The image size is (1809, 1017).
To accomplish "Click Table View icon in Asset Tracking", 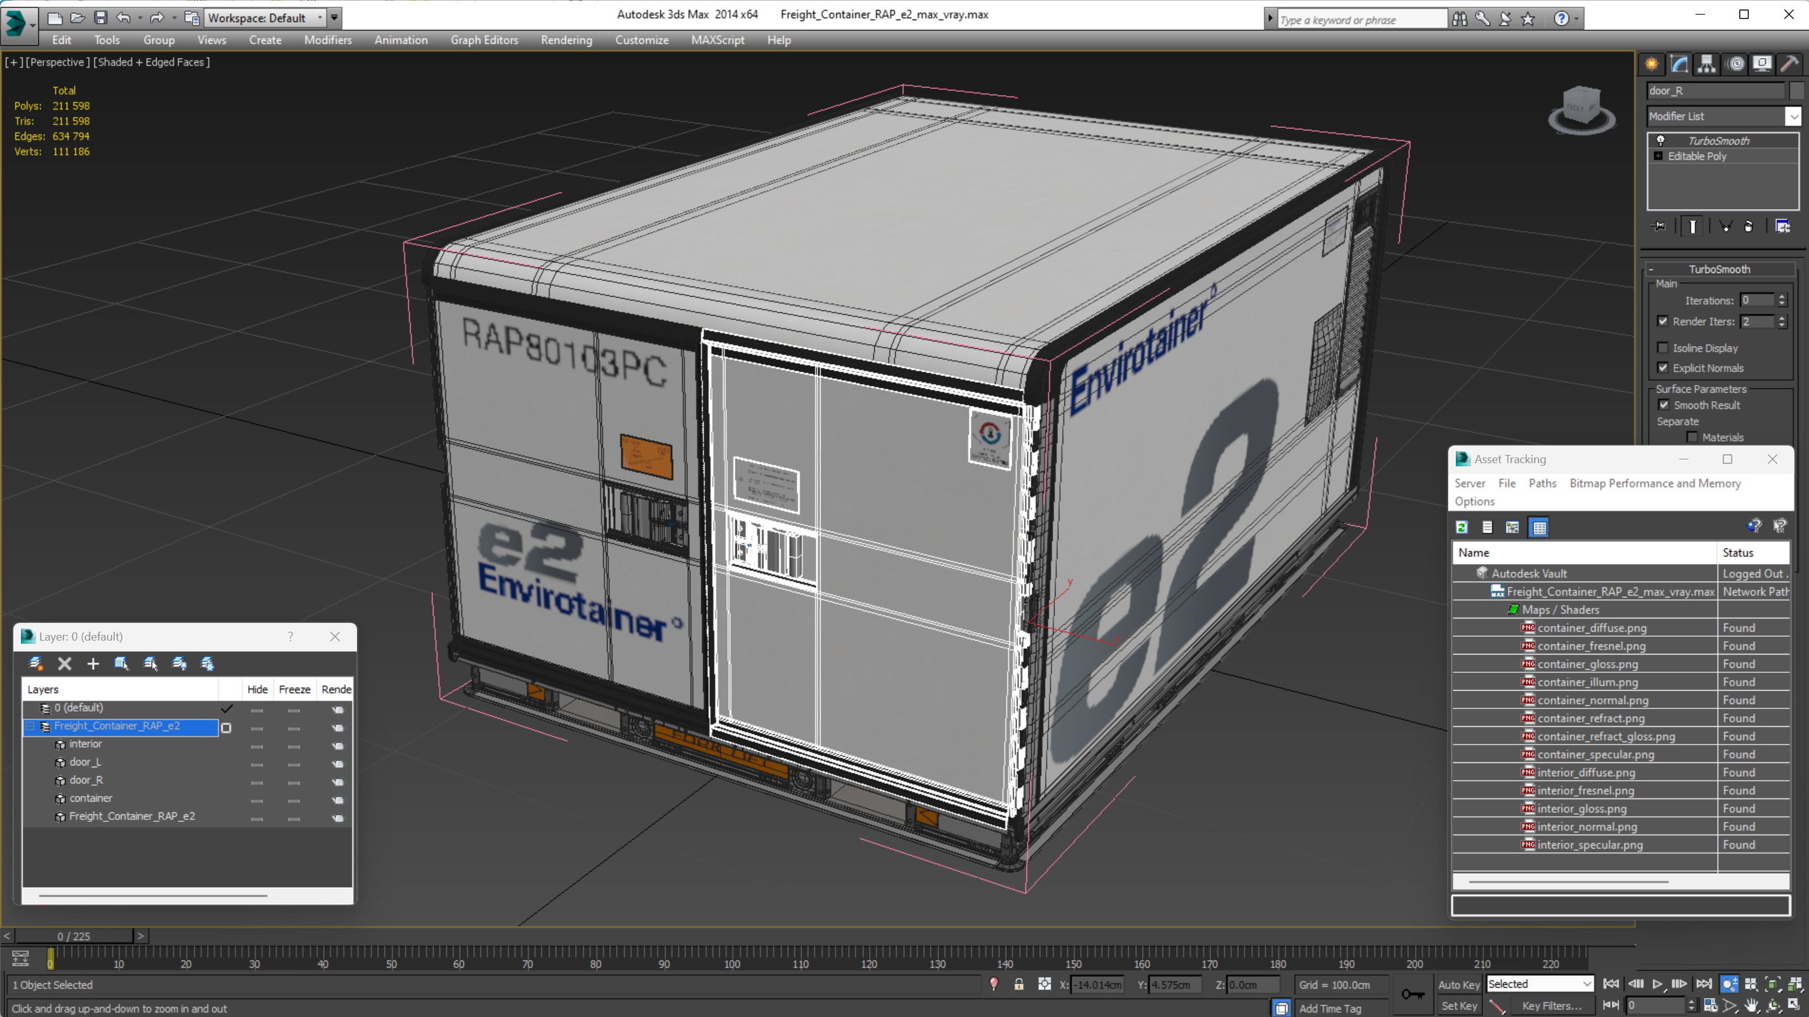I will [x=1540, y=527].
